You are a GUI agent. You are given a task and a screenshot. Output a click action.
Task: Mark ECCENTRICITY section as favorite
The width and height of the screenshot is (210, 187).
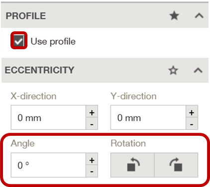point(173,70)
